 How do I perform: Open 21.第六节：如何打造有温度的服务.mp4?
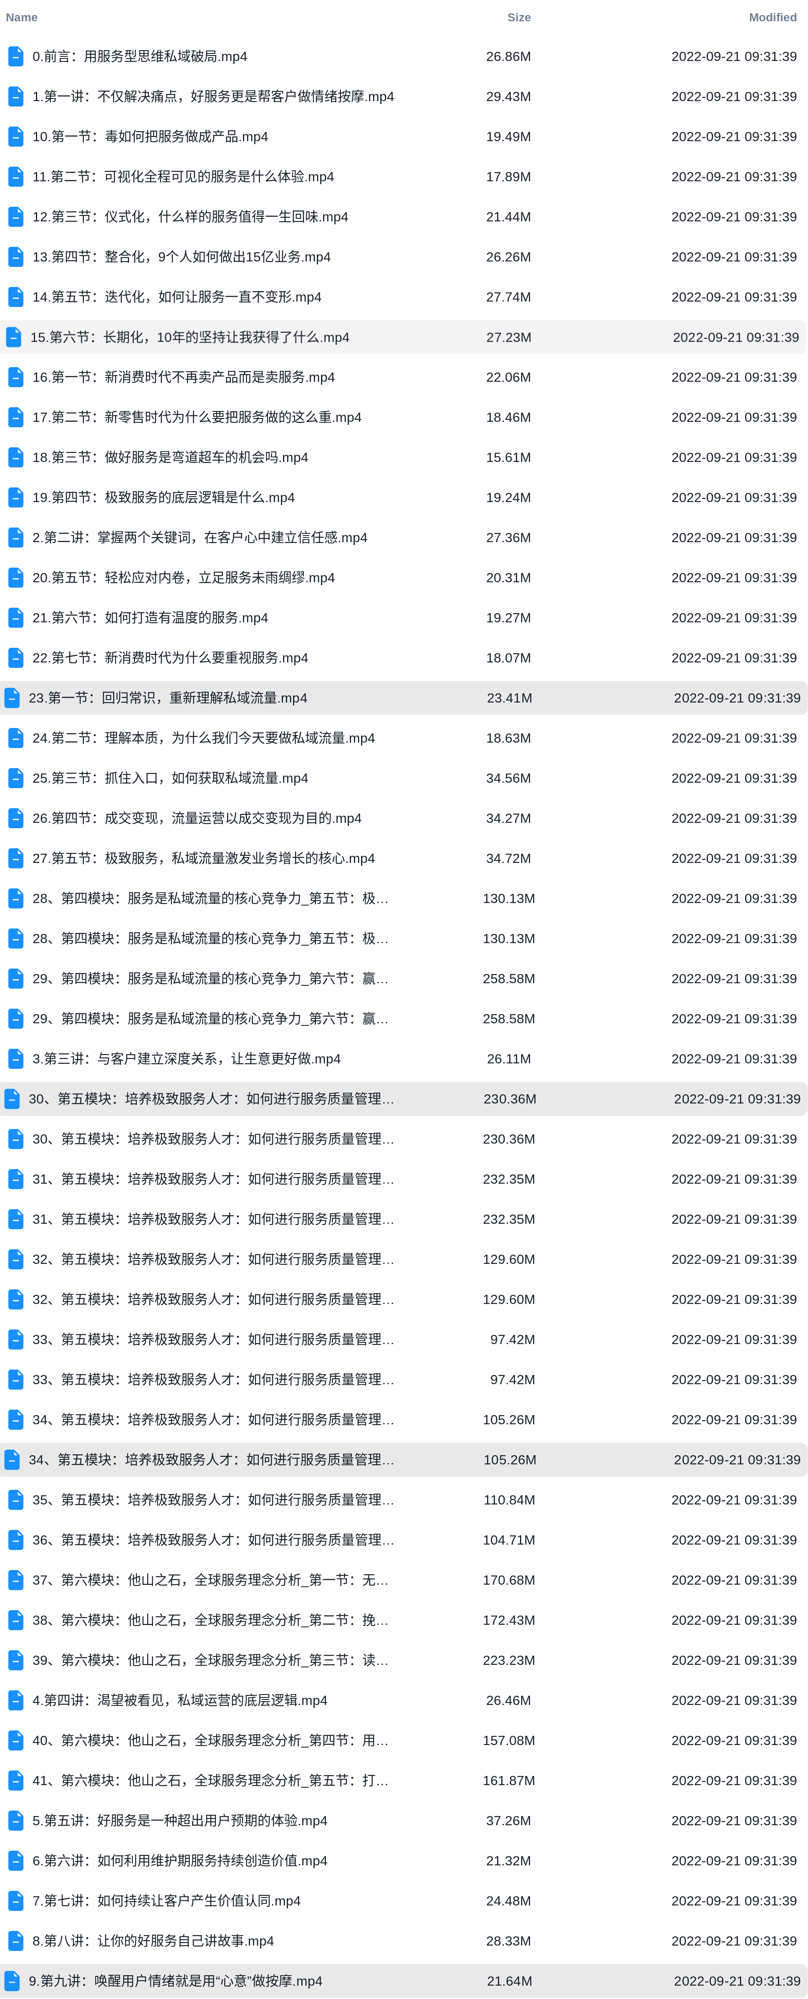click(150, 618)
